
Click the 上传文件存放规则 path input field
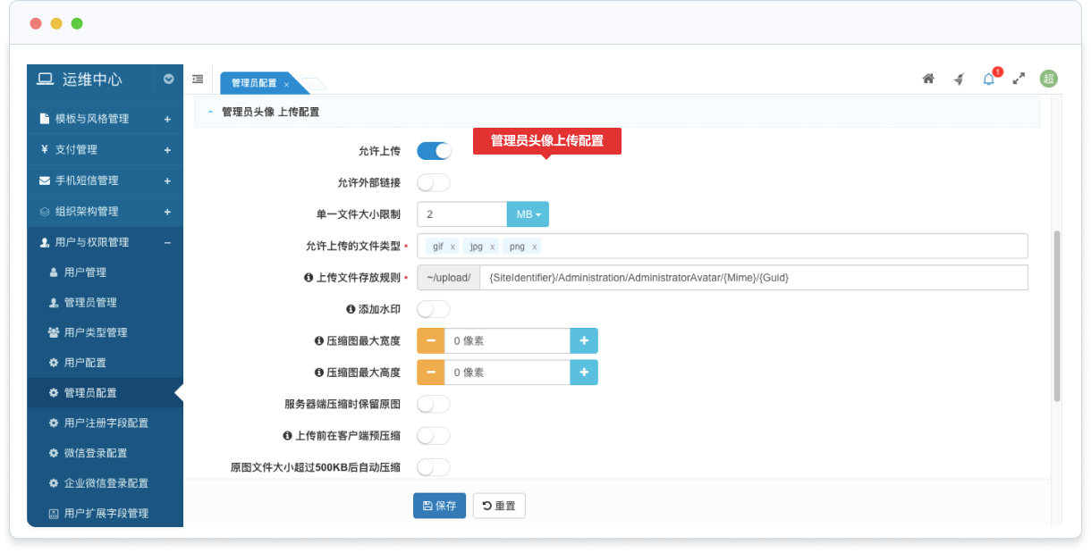(x=753, y=278)
